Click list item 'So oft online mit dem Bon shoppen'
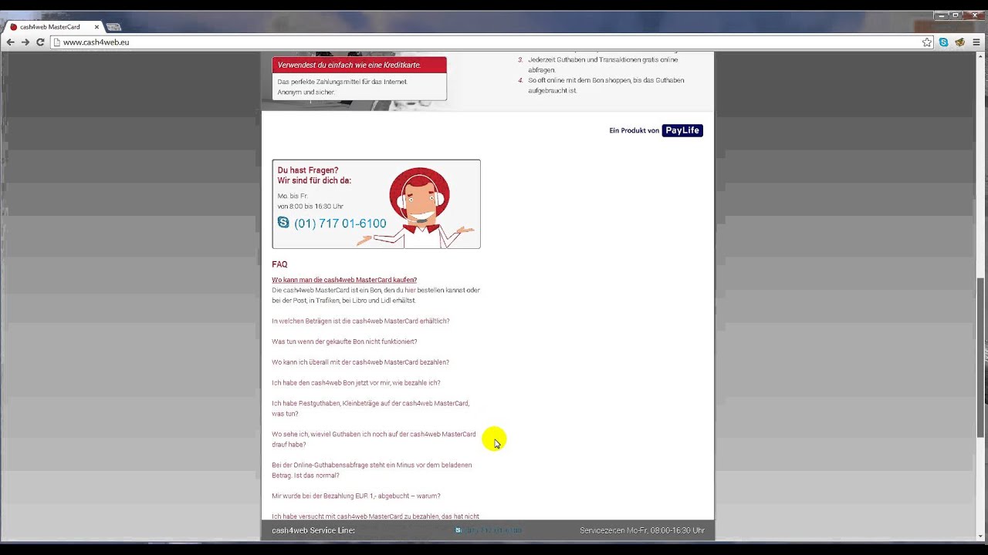This screenshot has height=555, width=988. point(606,86)
